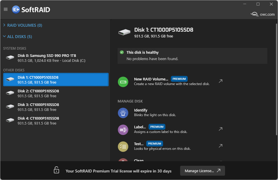Click the unlocked padlock license icon

tap(56, 170)
